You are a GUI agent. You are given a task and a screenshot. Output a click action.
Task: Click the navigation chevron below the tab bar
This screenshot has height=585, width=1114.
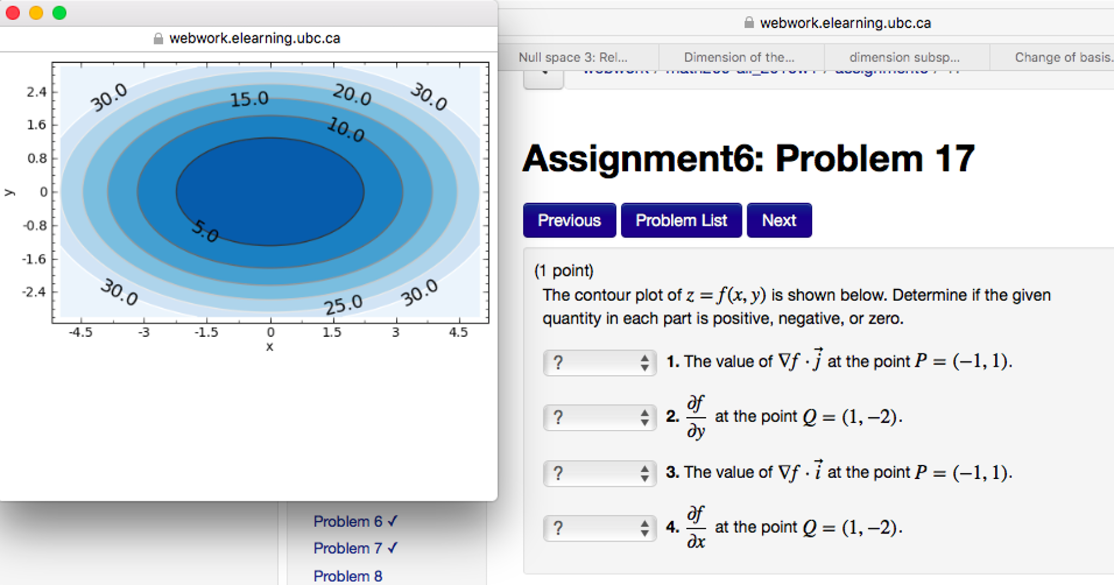click(x=543, y=75)
